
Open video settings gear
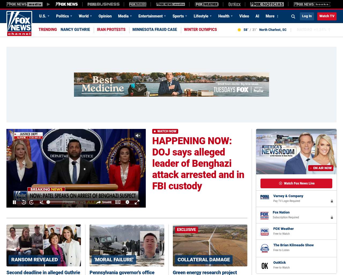(128, 202)
